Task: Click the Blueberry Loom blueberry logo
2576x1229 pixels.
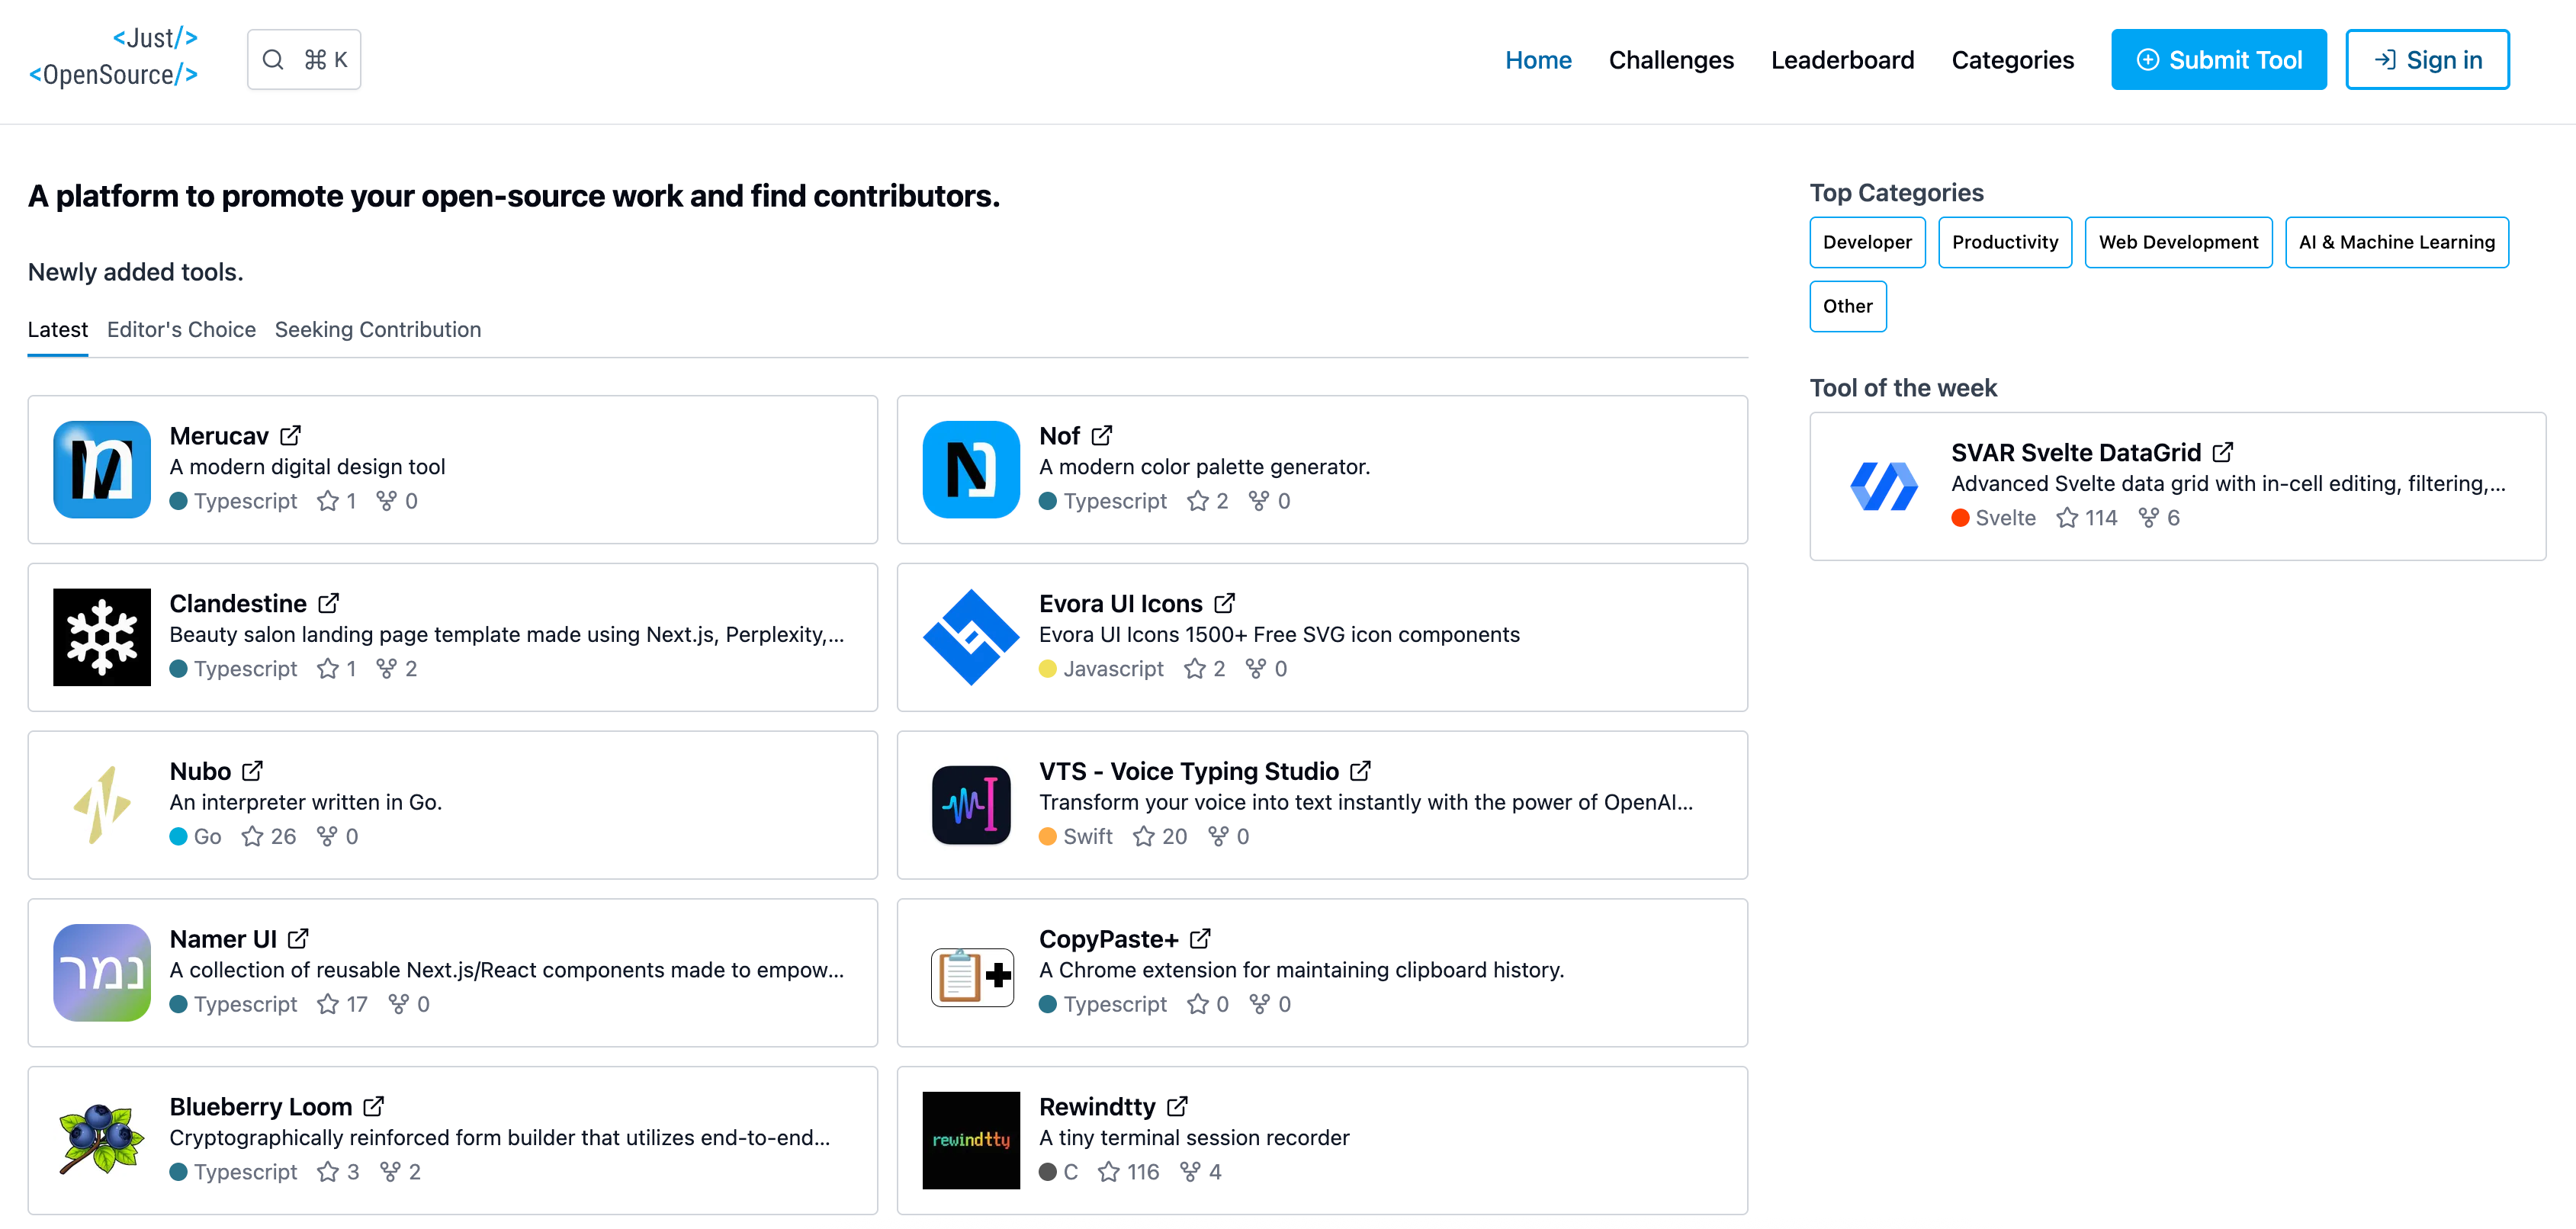Action: (101, 1140)
